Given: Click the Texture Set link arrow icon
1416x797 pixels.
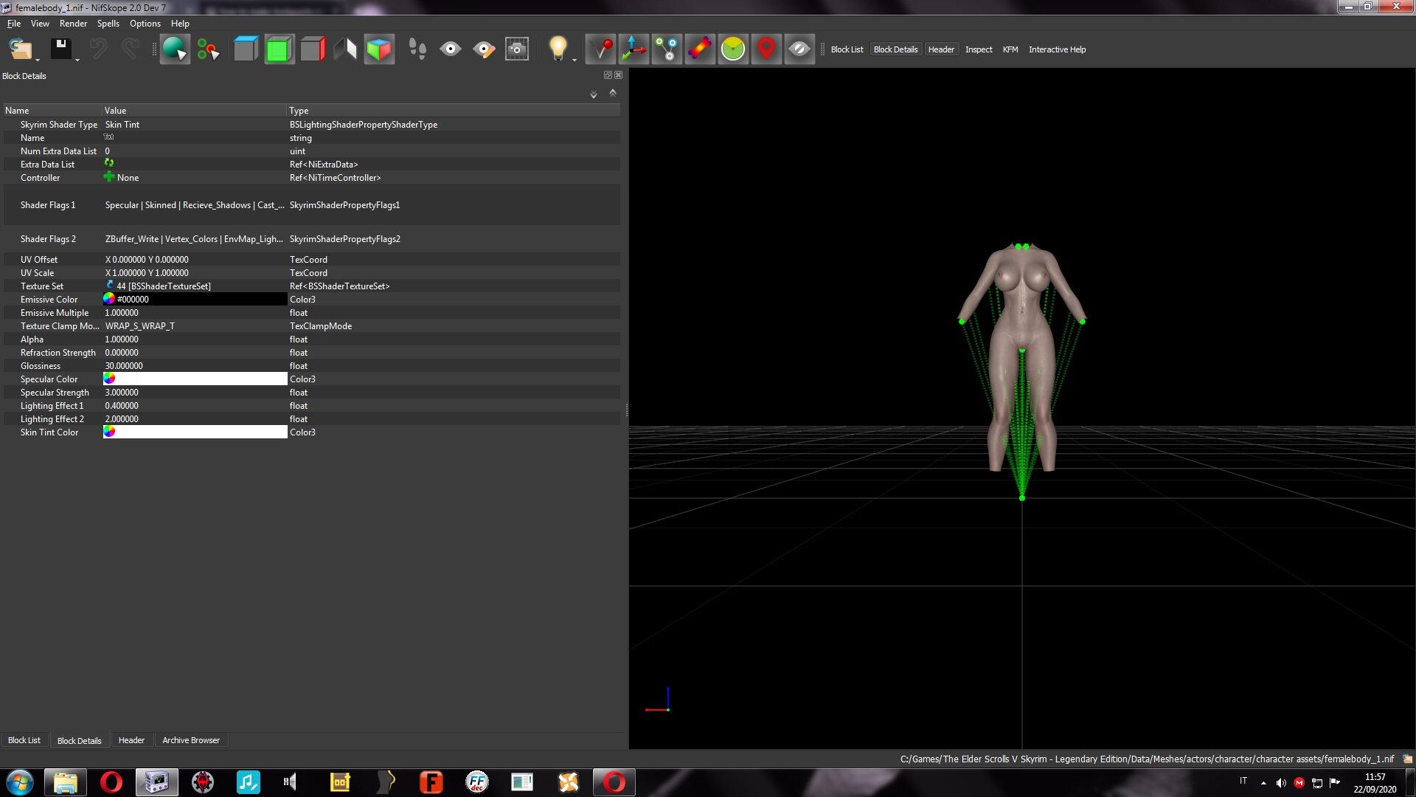Looking at the screenshot, I should click(x=109, y=286).
